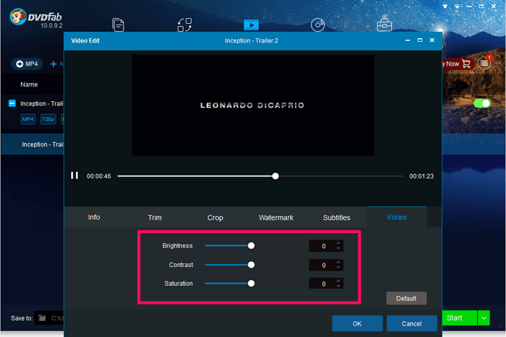Click the Saturation slider handle
The height and width of the screenshot is (337, 506).
(x=251, y=284)
